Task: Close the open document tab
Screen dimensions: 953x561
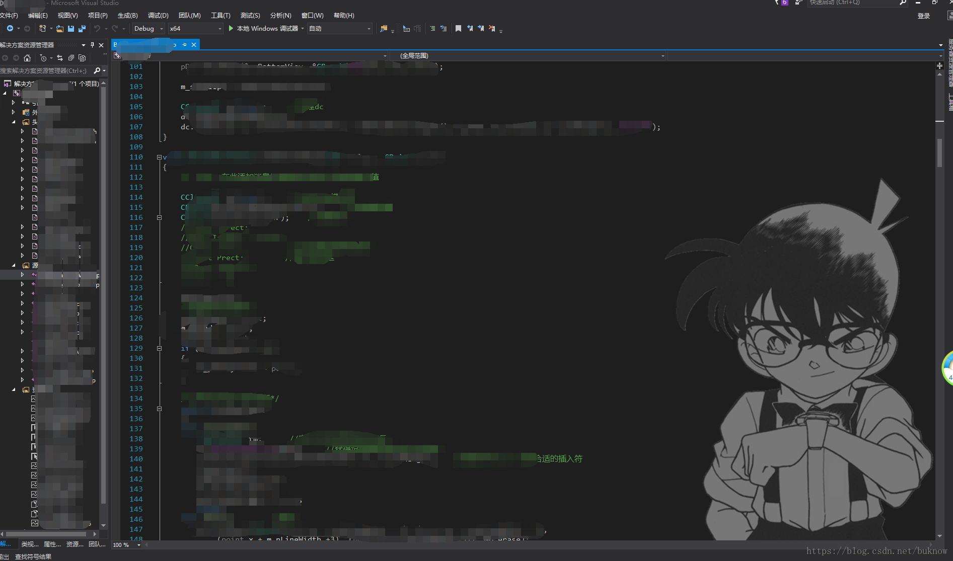Action: coord(194,45)
